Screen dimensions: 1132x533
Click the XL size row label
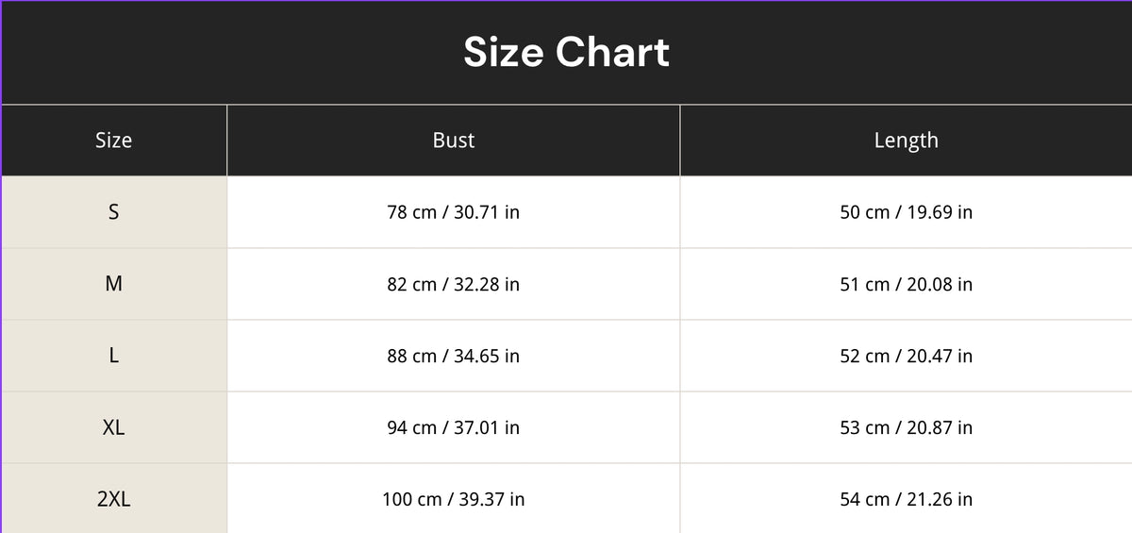[x=113, y=427]
